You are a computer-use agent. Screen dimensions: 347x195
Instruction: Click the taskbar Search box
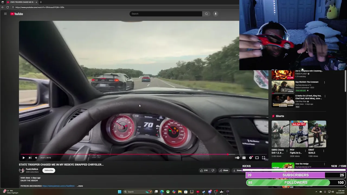[138, 192]
